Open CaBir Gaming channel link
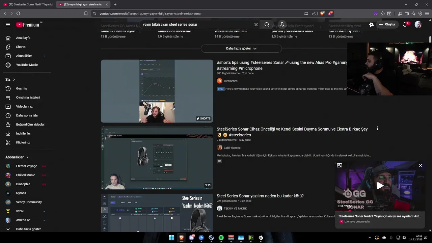The height and width of the screenshot is (243, 432). click(232, 147)
